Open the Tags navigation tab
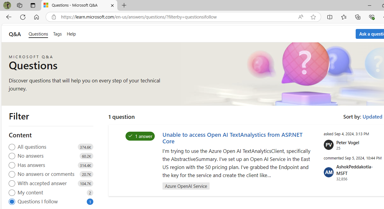The image size is (384, 209). click(x=57, y=34)
